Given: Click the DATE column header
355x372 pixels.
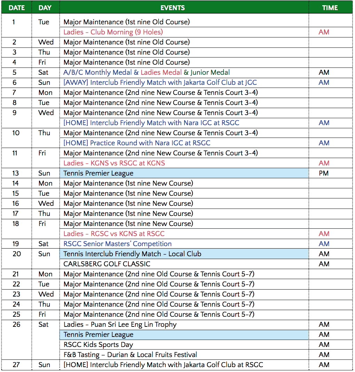Looking at the screenshot, I should (16, 8).
